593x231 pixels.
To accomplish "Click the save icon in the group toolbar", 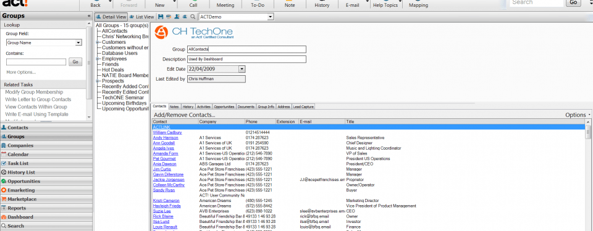I will point(161,17).
